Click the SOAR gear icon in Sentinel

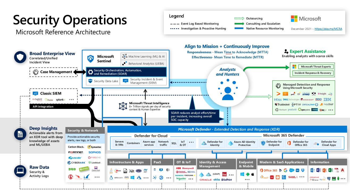[90, 72]
